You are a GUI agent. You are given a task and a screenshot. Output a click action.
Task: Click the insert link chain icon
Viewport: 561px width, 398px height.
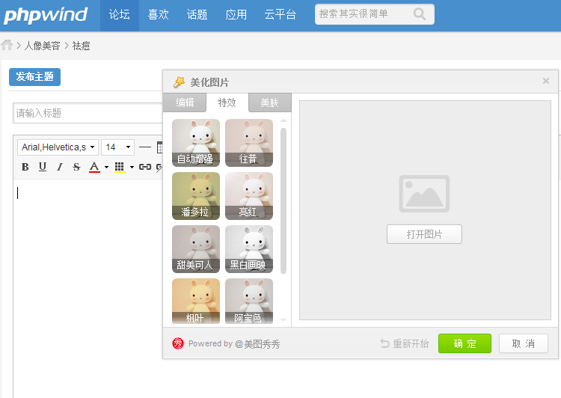point(145,167)
